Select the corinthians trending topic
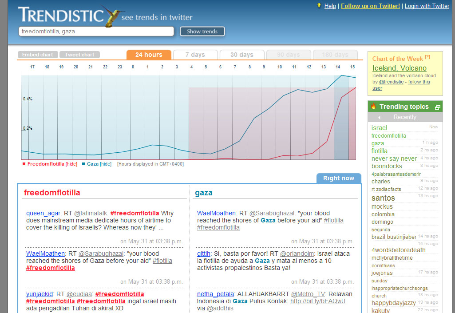The height and width of the screenshot is (313, 455). coord(383,265)
